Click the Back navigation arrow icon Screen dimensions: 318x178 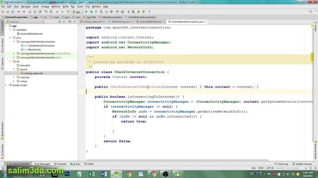pos(57,12)
